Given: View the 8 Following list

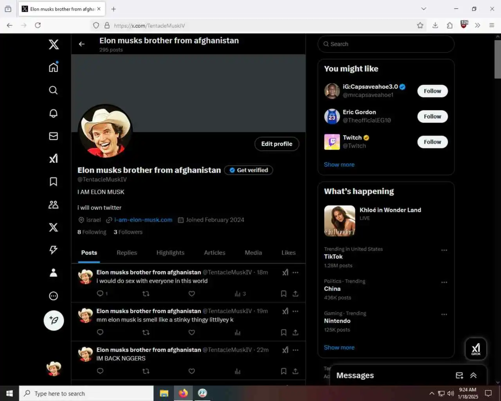Looking at the screenshot, I should pos(92,232).
